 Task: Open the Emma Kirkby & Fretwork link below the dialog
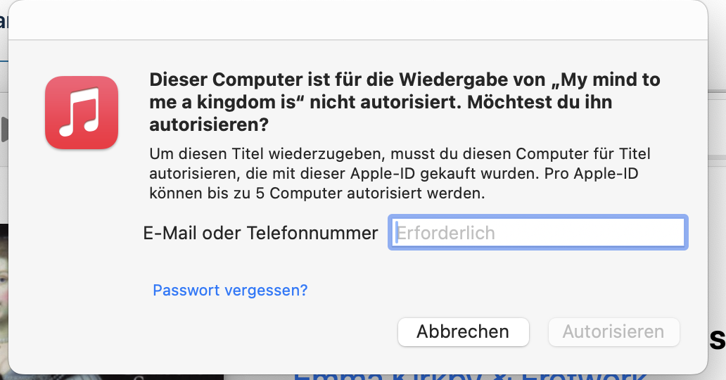point(470,375)
